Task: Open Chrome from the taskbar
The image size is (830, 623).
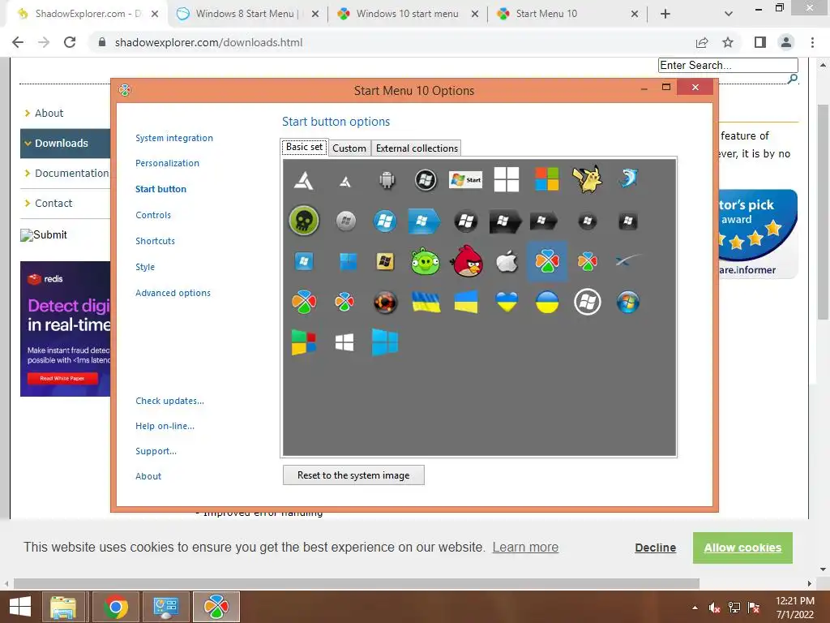Action: (x=115, y=607)
